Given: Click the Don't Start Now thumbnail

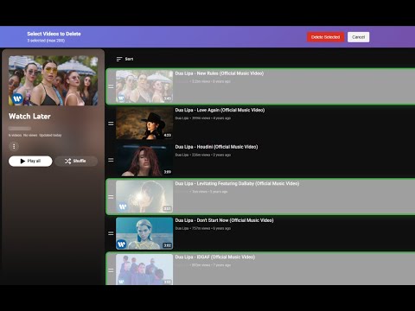Looking at the screenshot, I should coord(144,233).
